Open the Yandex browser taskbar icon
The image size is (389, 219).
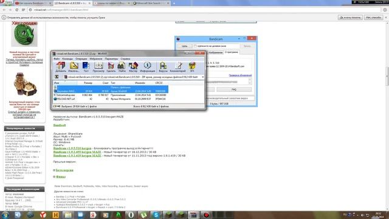click(x=43, y=215)
